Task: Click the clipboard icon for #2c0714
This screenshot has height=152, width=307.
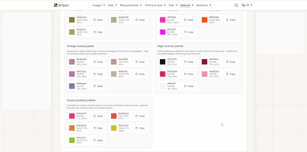Action: click(185, 62)
